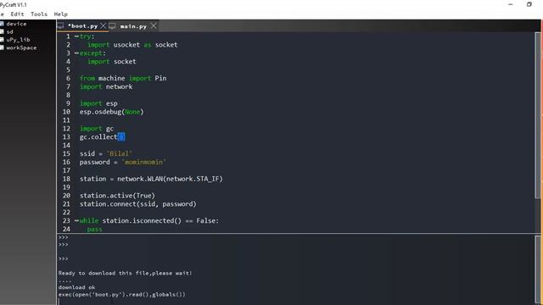Screen dimensions: 543x305
Task: Click the line number 18 in gutter
Action: click(x=66, y=179)
